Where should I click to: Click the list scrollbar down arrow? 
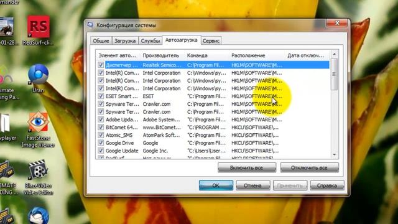coord(335,155)
